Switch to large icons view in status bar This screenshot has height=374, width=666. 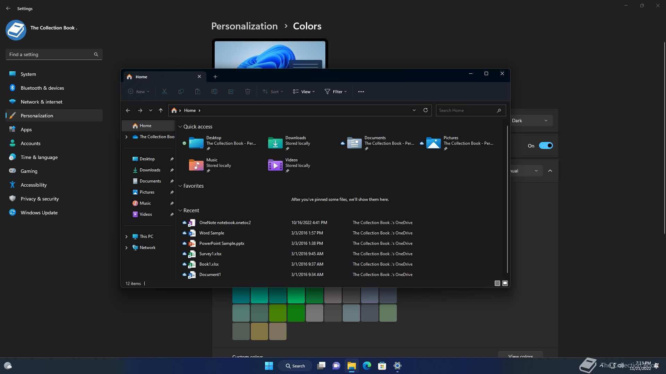(505, 283)
